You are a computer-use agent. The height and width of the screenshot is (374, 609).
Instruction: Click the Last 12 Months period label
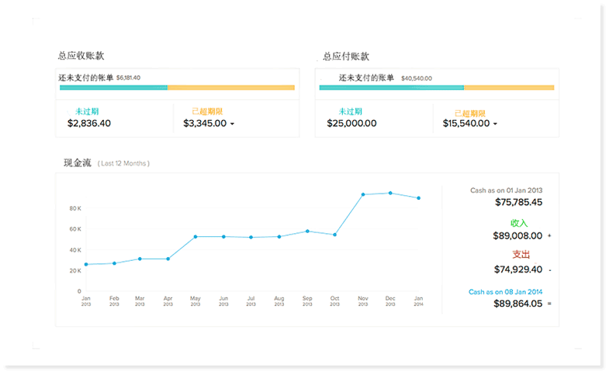(x=124, y=163)
